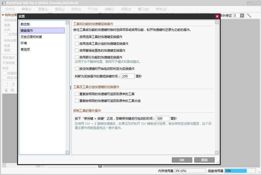Select 数位板 in the settings category list
This screenshot has width=262, height=175.
(x=26, y=24)
